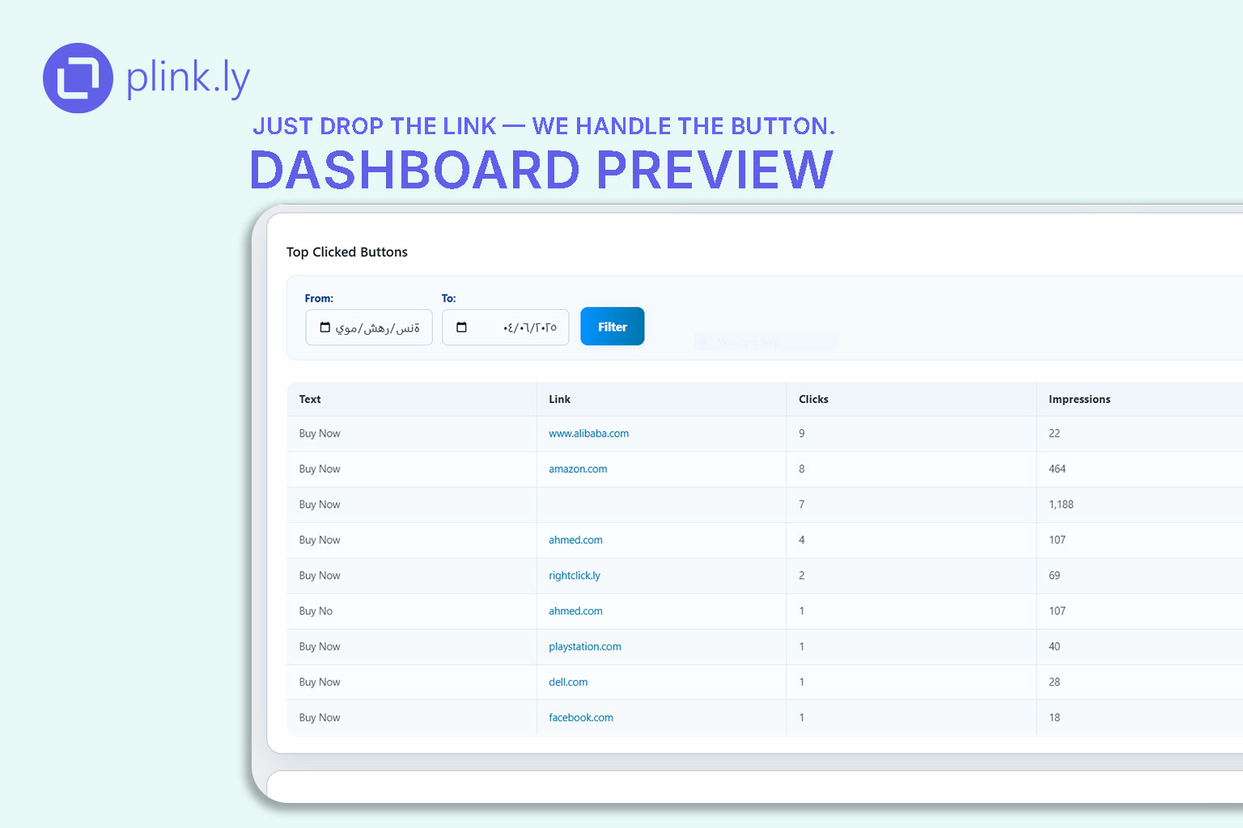Select the 40 impressions cell

(x=1139, y=647)
